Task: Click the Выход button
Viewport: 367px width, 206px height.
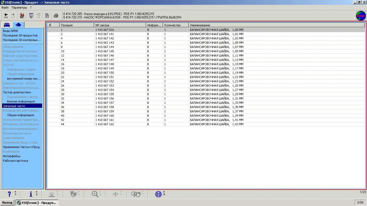Action: coord(7,202)
